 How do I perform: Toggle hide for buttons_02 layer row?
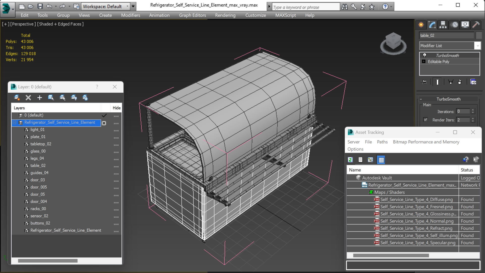116,224
